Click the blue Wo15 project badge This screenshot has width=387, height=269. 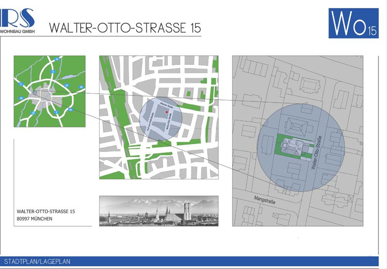coord(353,23)
